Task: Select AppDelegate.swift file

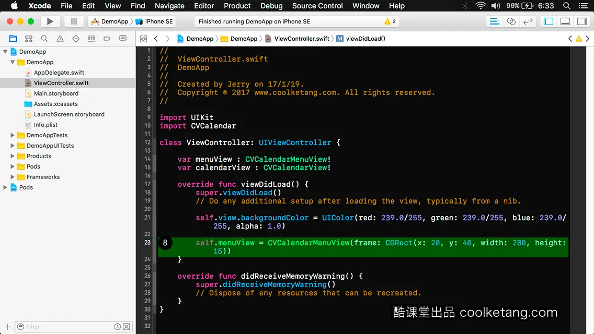Action: pos(59,73)
